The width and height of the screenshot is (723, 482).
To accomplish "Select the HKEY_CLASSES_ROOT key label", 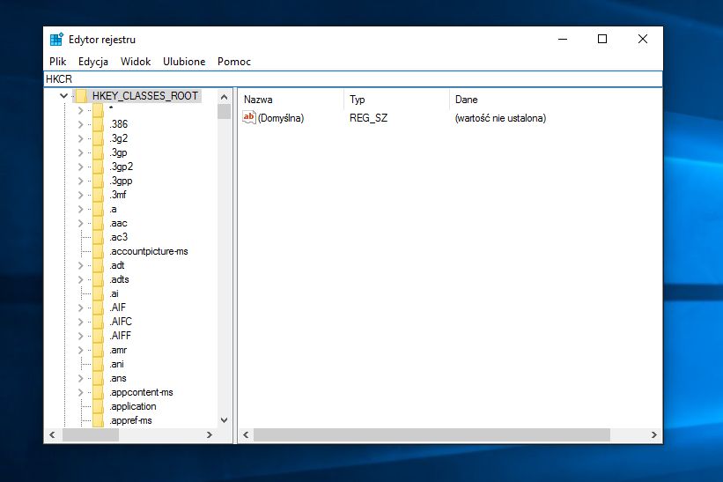I will coord(145,96).
